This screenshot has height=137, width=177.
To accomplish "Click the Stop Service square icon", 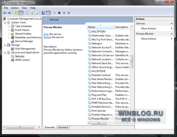I will tap(59, 13).
